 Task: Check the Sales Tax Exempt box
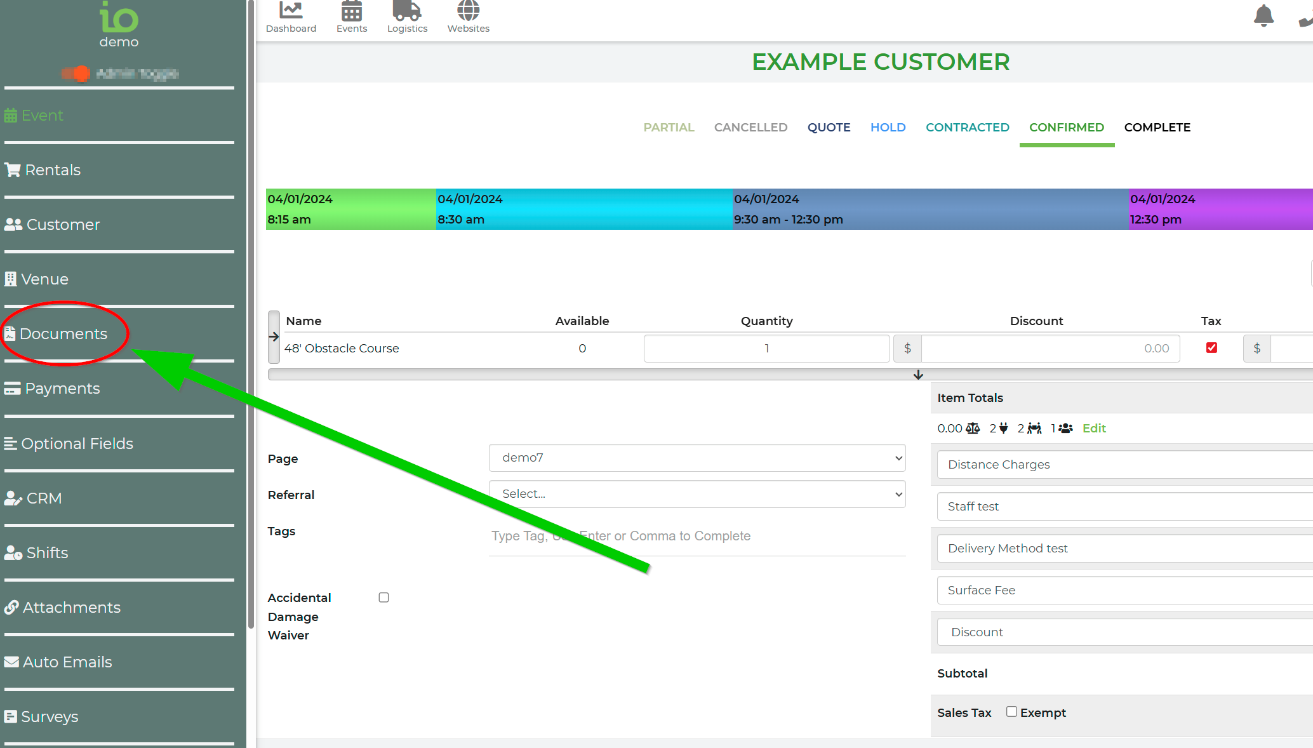pyautogui.click(x=1011, y=712)
